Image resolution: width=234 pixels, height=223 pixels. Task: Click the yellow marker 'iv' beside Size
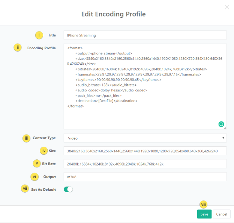(44, 151)
